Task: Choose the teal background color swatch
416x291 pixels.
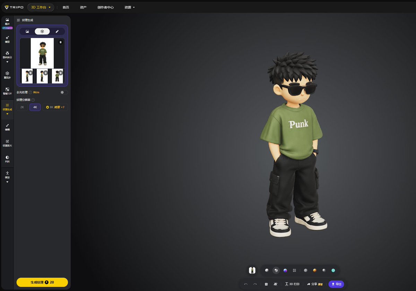Action: point(333,270)
